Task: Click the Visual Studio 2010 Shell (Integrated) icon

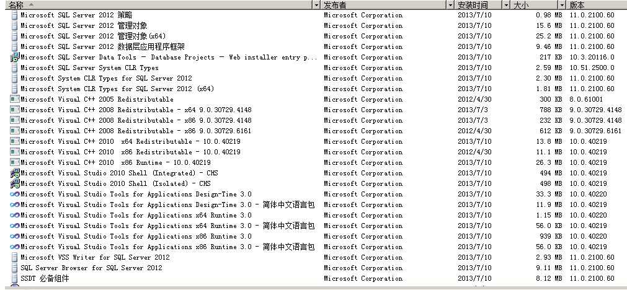Action: (x=15, y=174)
